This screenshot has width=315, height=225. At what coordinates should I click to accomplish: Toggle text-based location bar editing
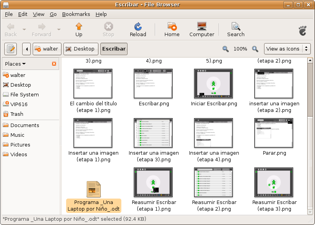10,49
